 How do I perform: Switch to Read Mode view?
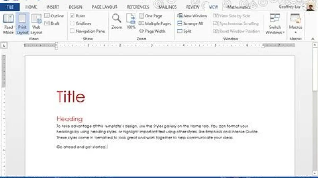tap(8, 24)
